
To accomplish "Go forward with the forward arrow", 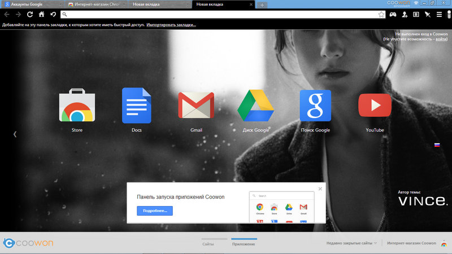I will 18,15.
